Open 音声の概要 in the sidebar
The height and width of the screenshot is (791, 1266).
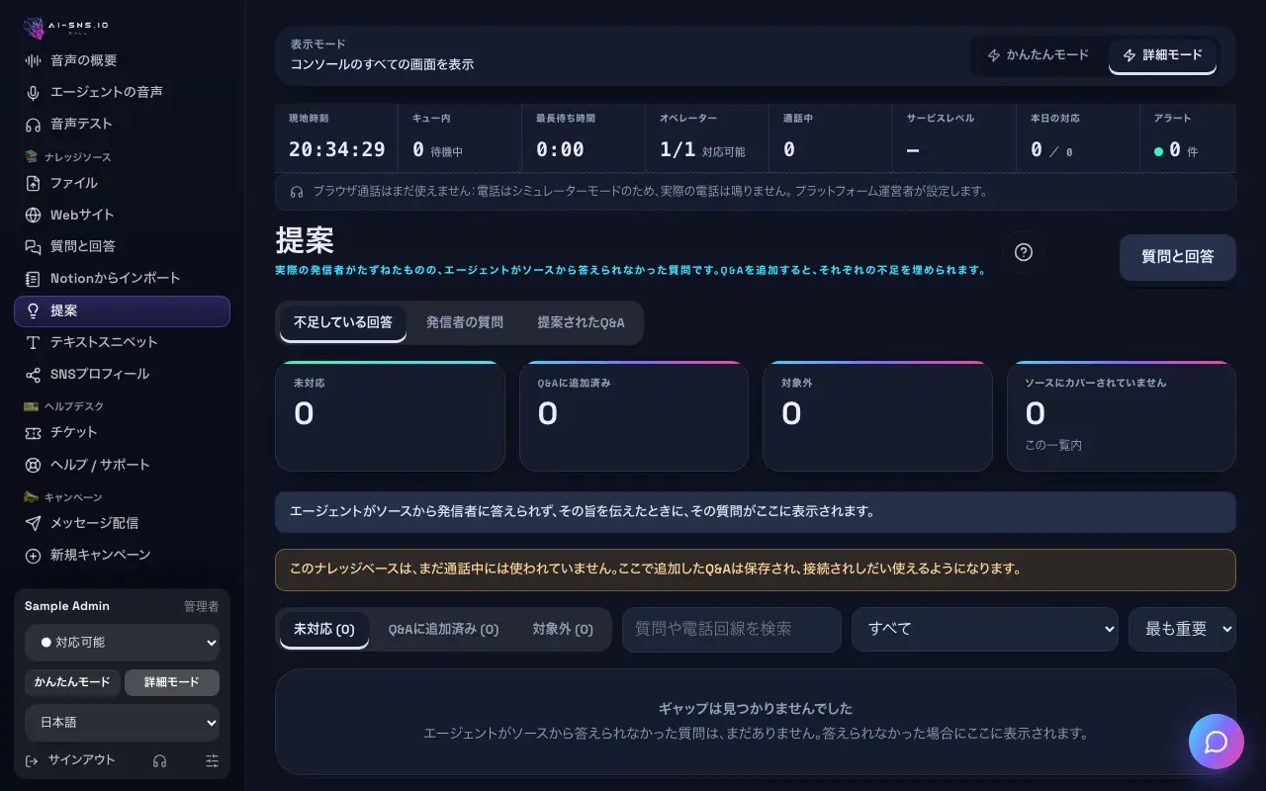click(122, 60)
